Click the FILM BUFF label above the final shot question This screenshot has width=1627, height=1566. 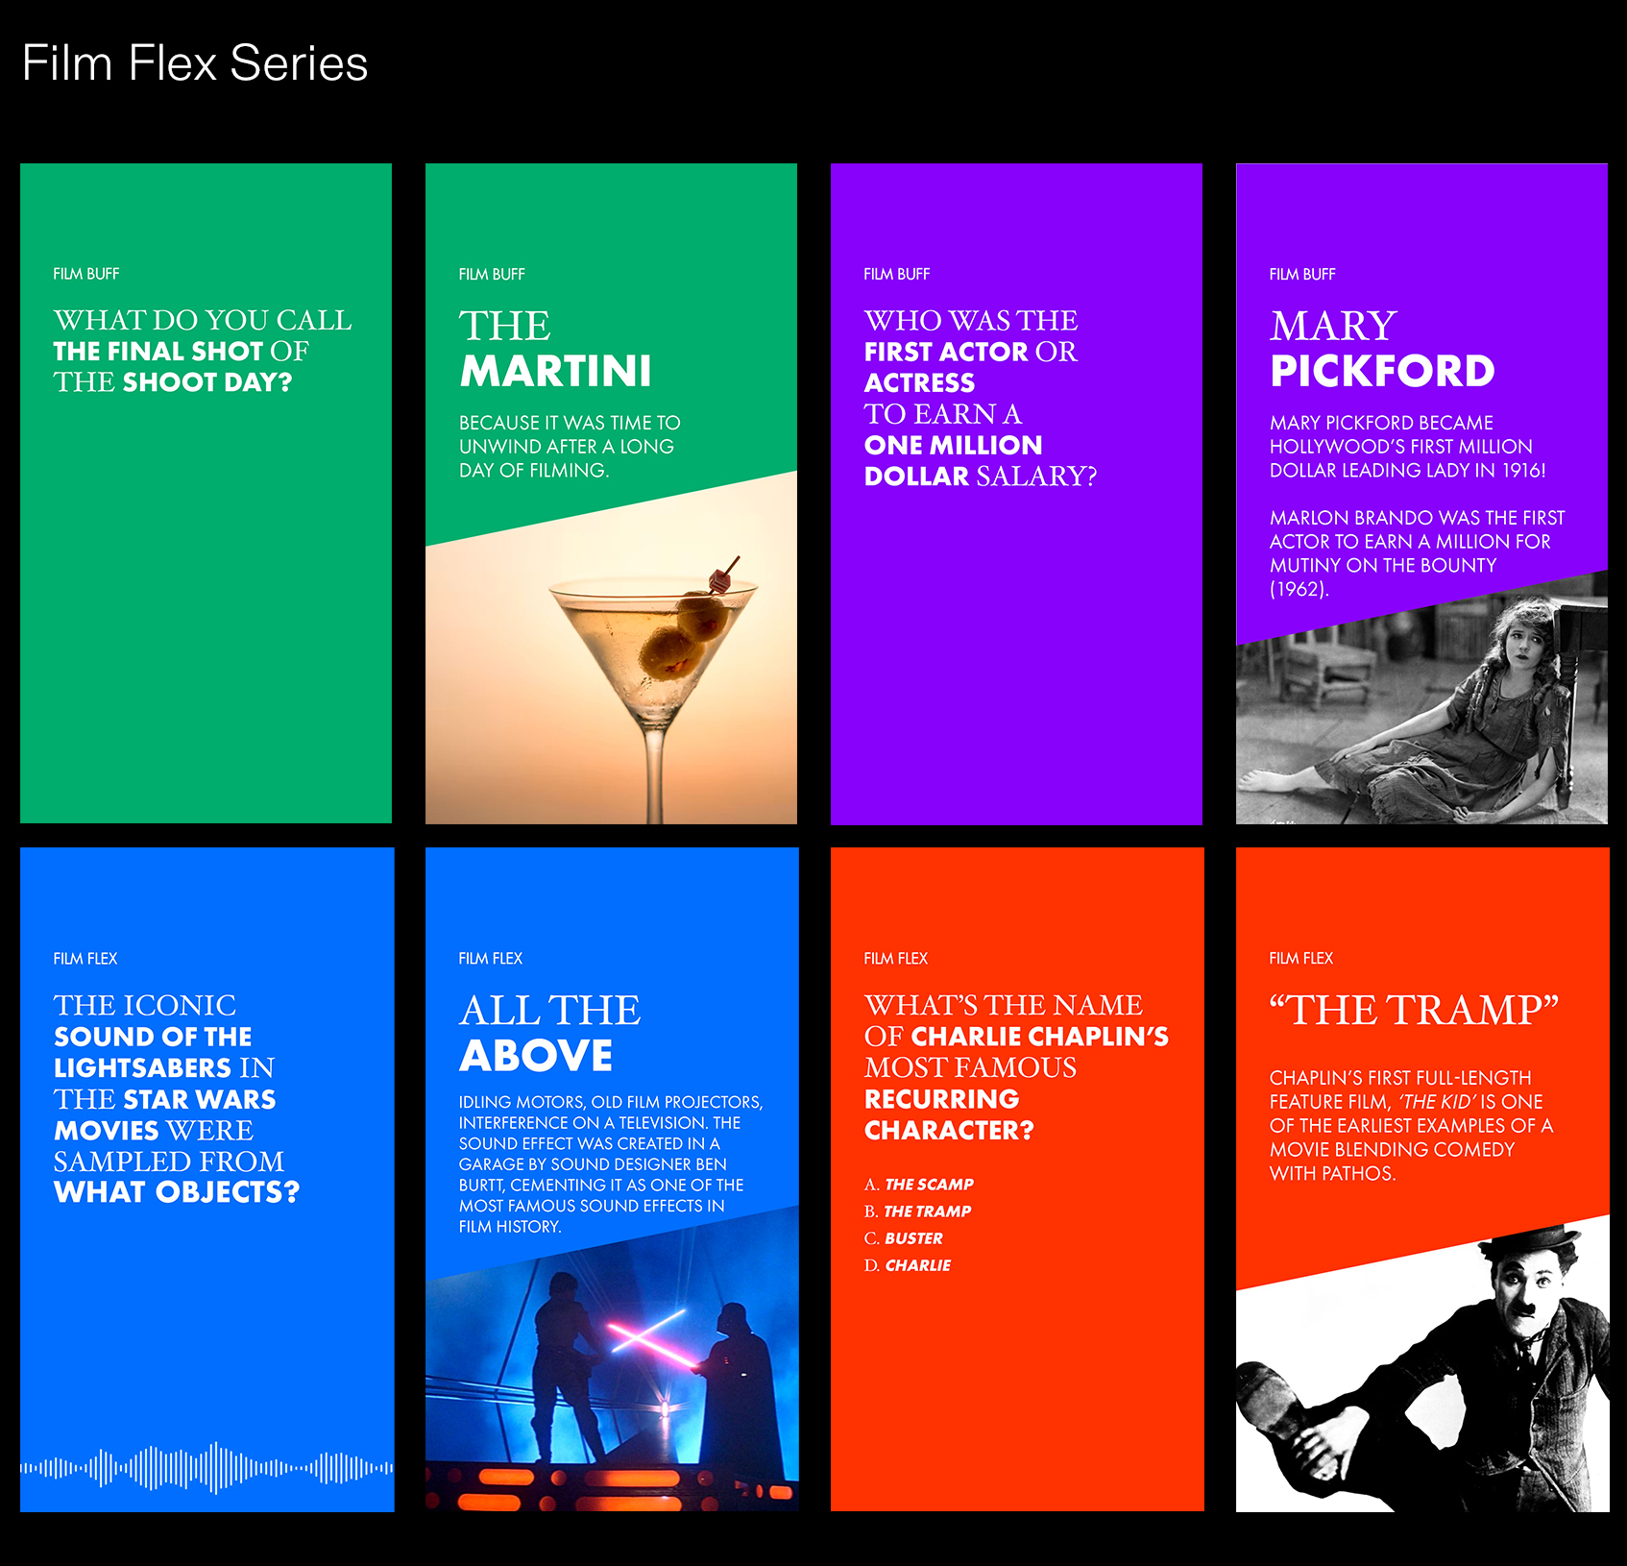[x=86, y=274]
